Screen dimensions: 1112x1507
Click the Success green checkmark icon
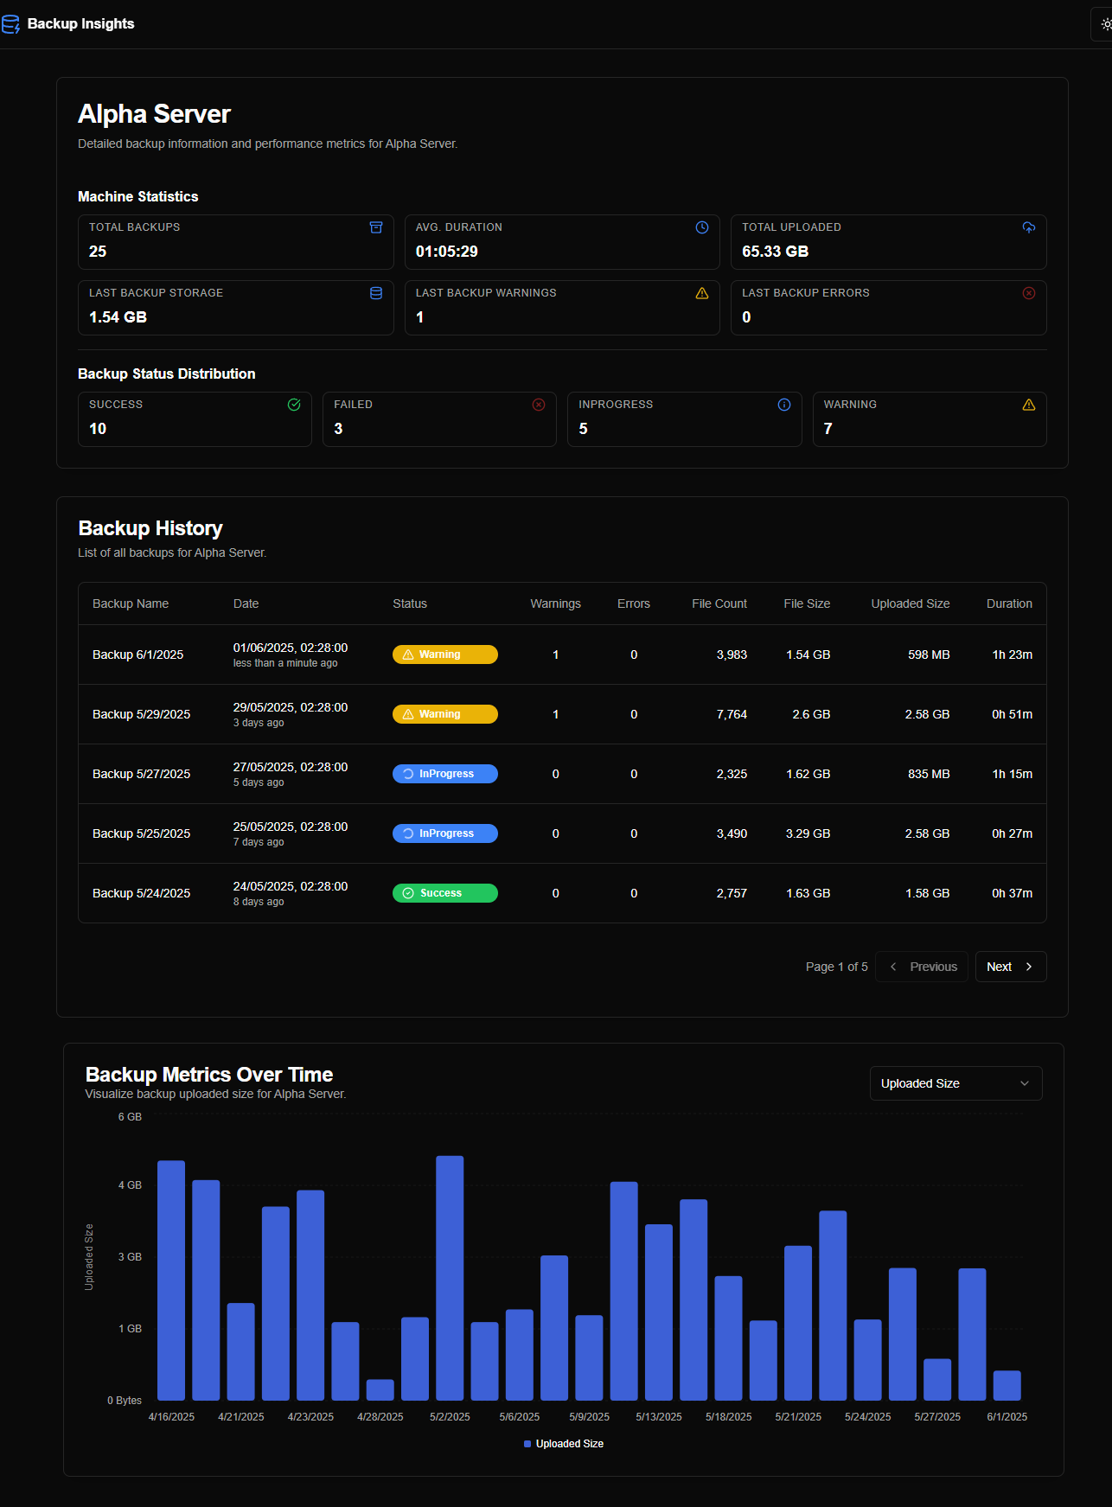(x=294, y=405)
